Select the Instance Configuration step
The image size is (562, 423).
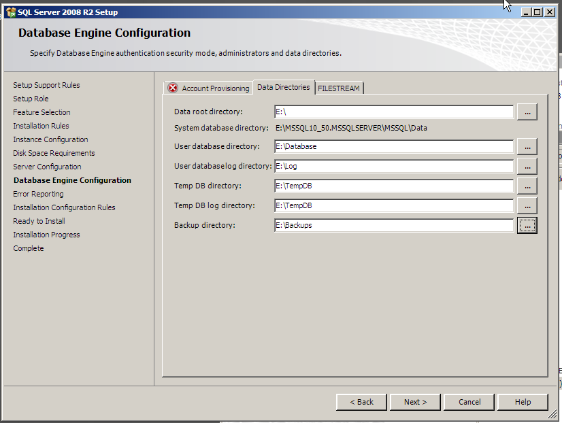[x=50, y=139]
